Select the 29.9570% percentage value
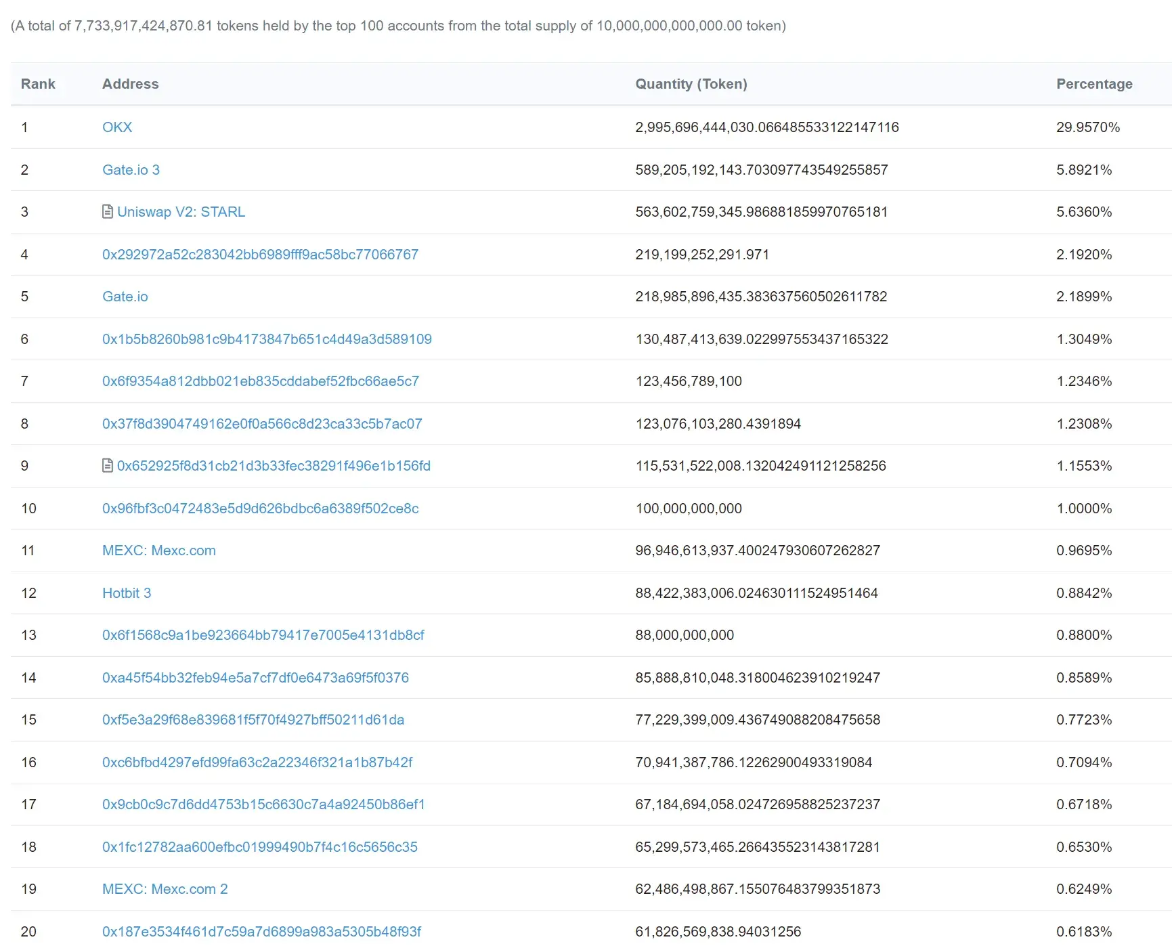The image size is (1172, 948). pos(1088,127)
